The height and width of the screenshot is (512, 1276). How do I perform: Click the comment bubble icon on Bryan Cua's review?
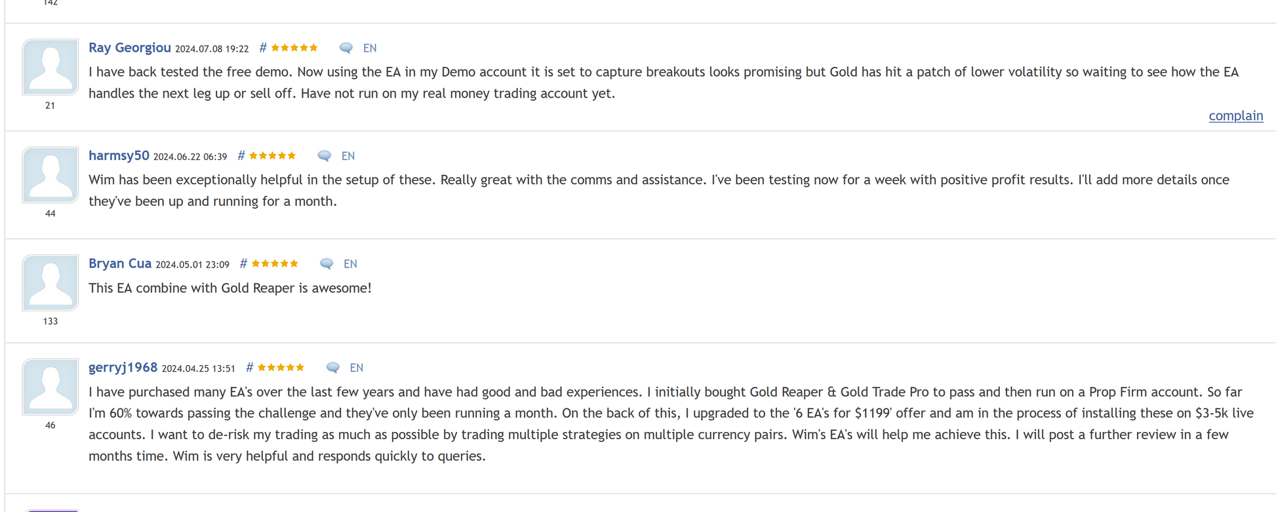327,264
